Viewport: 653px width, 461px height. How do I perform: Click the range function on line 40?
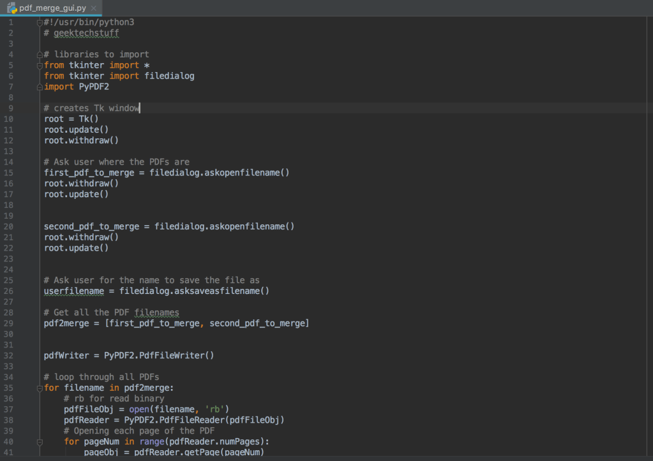[152, 441]
